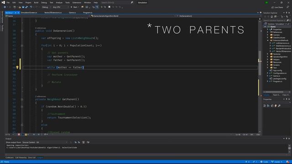The height and width of the screenshot is (164, 292).
Task: Select MathExtensions.cs file
Action: pyautogui.click(x=283, y=46)
